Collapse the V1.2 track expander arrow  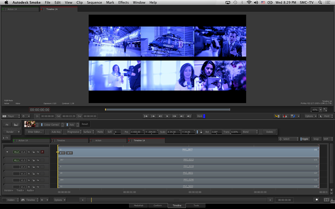click(x=7, y=152)
